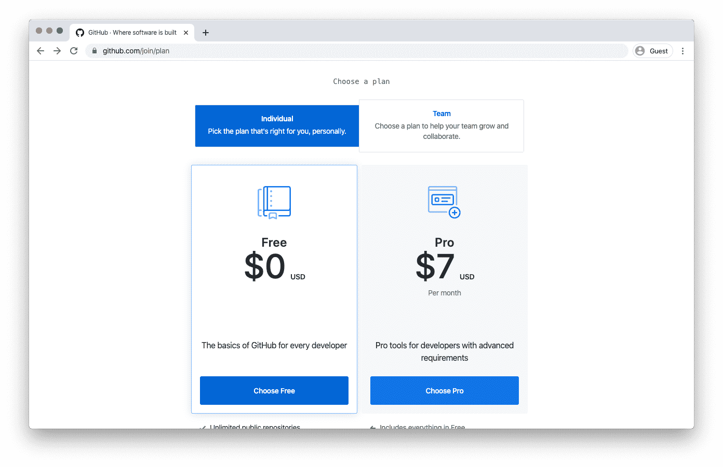Image resolution: width=723 pixels, height=467 pixels.
Task: Click the "Free" plan heading
Action: coord(274,243)
